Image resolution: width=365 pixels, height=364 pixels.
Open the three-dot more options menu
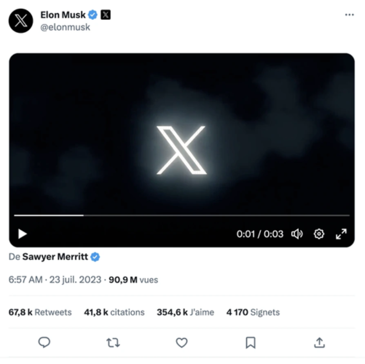349,15
